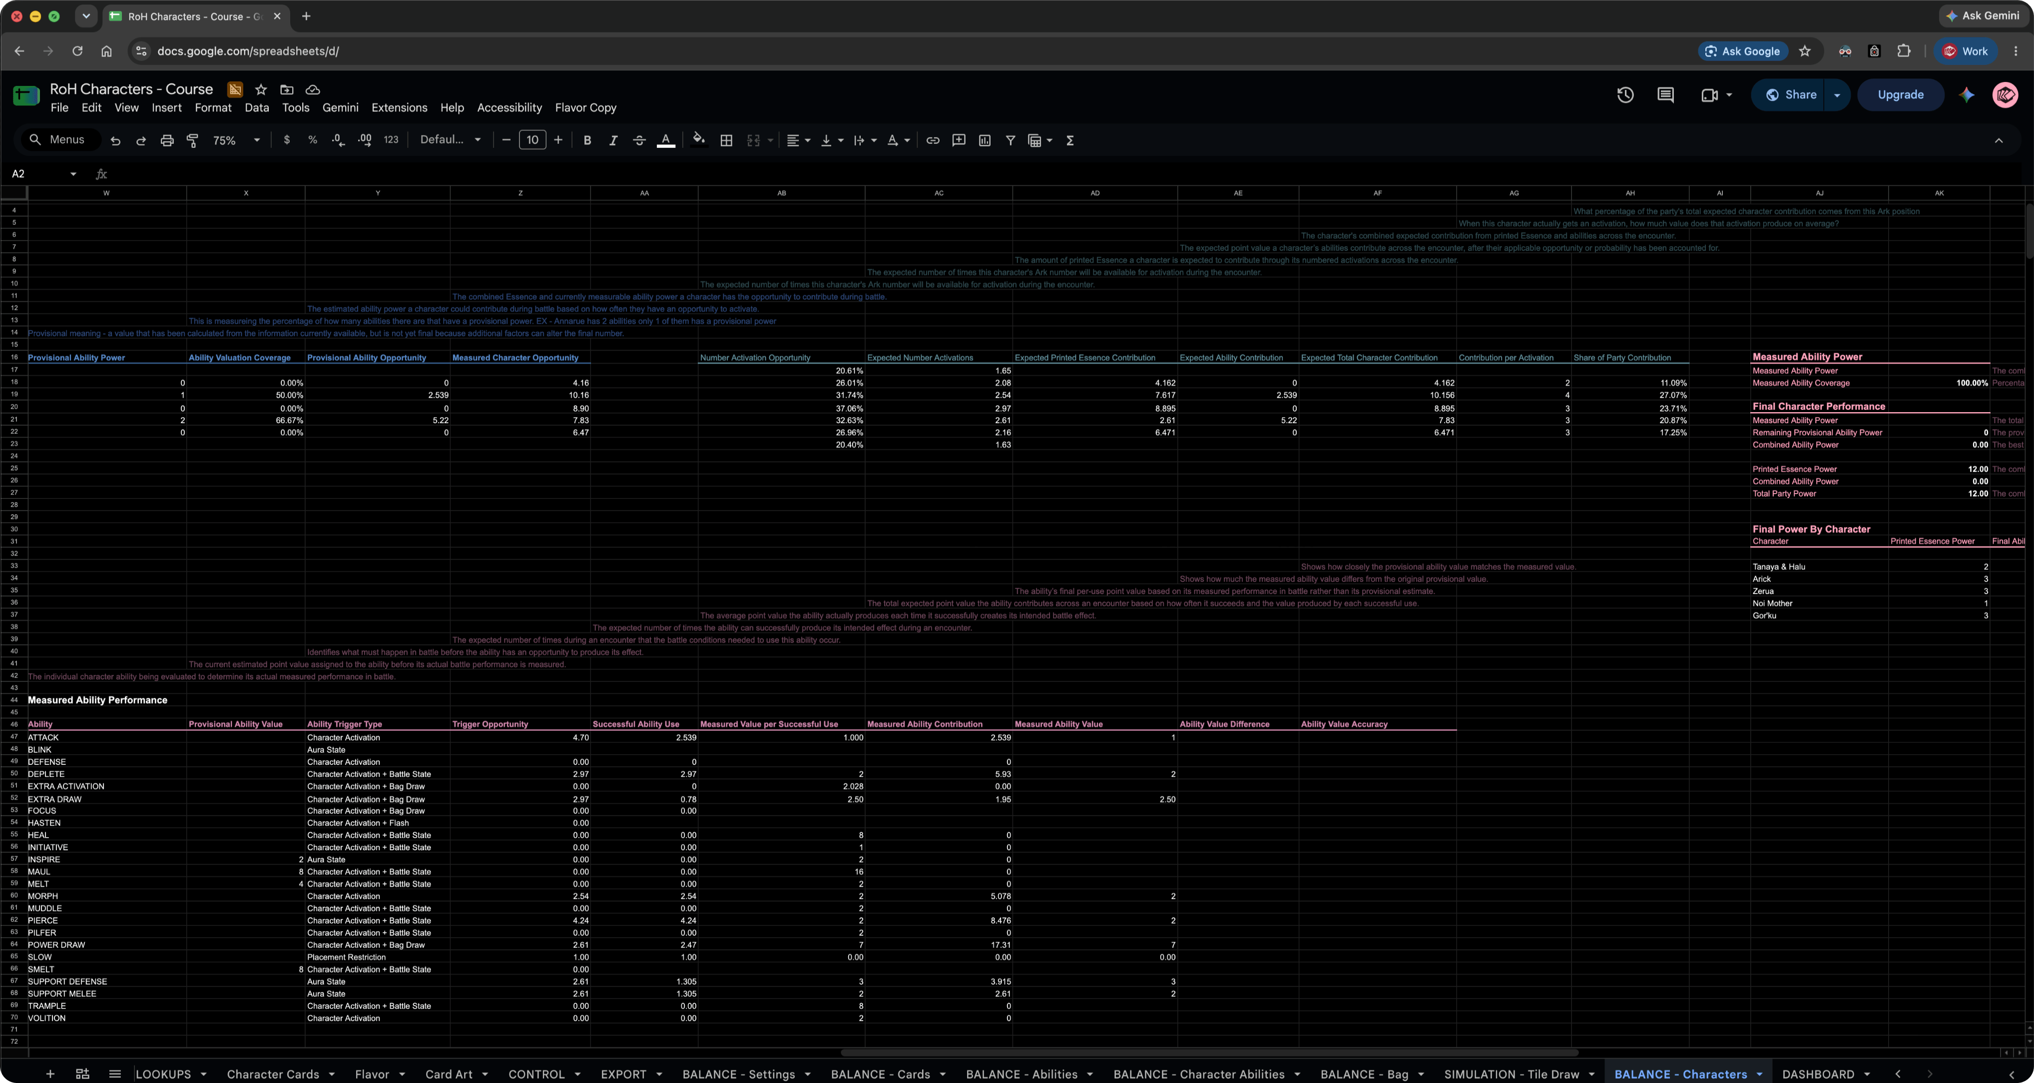Open all comments panel icon
The image size is (2034, 1083).
point(1665,95)
